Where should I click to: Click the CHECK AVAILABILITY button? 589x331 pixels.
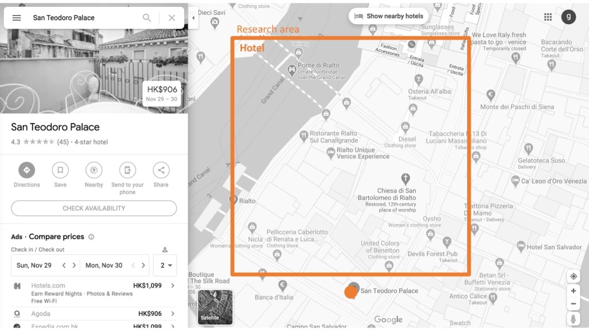[94, 208]
